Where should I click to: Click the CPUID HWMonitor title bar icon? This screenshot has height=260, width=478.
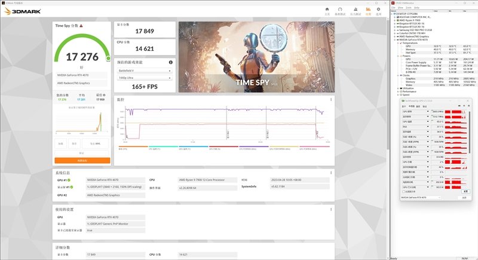pos(393,3)
